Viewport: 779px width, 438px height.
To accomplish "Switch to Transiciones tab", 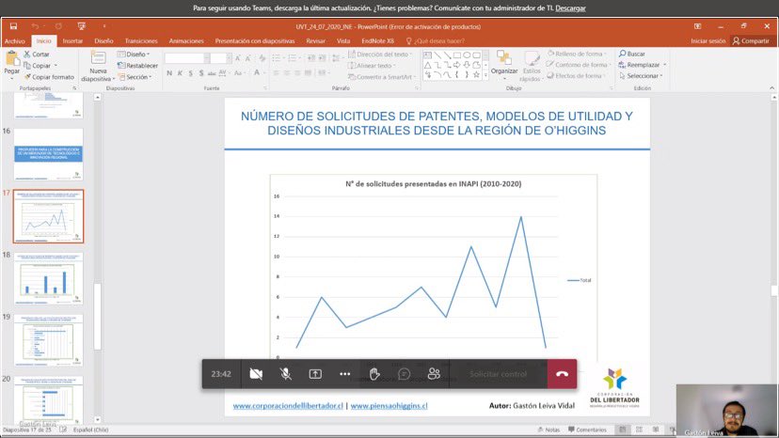I will 141,41.
